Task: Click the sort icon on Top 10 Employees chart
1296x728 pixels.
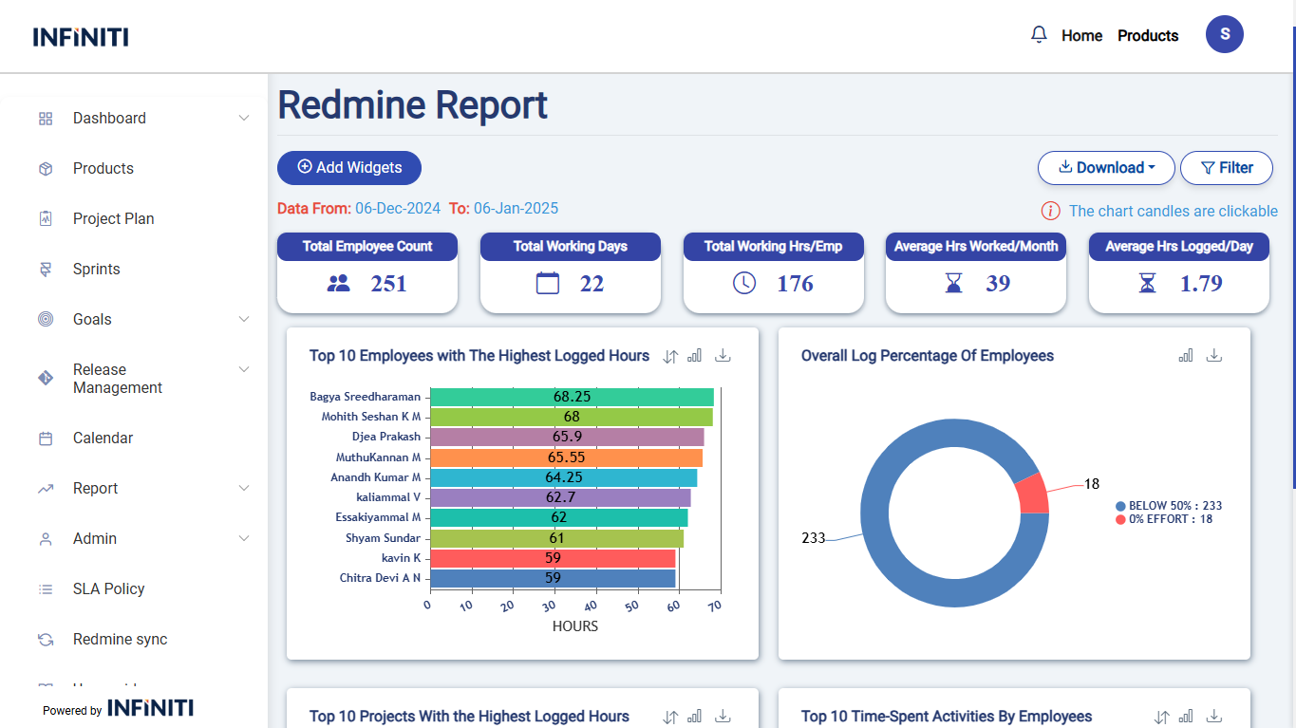Action: (x=670, y=356)
